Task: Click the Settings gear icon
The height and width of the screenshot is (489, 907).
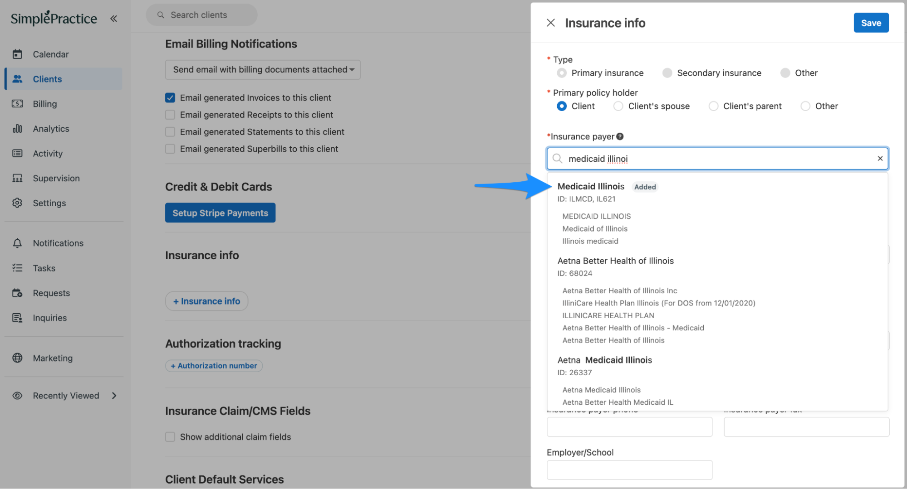Action: pos(17,203)
